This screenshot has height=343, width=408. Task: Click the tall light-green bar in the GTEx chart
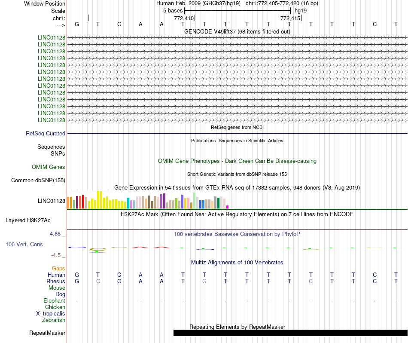tap(195, 201)
